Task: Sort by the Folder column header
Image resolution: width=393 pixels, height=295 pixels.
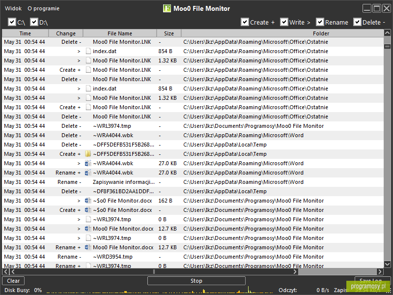Action: (x=282, y=33)
